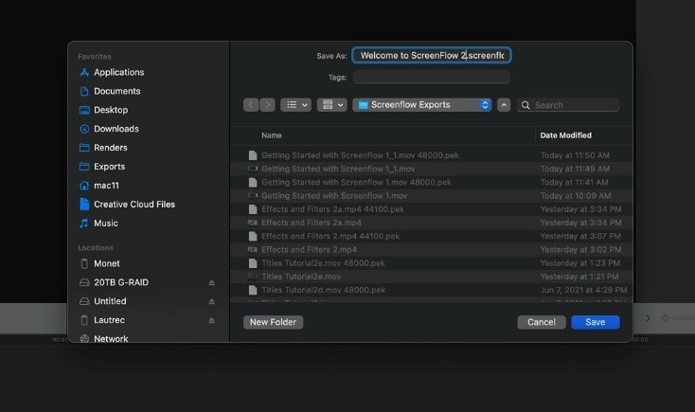Eject the 20TB G-RAID drive
The image size is (695, 412).
[212, 282]
